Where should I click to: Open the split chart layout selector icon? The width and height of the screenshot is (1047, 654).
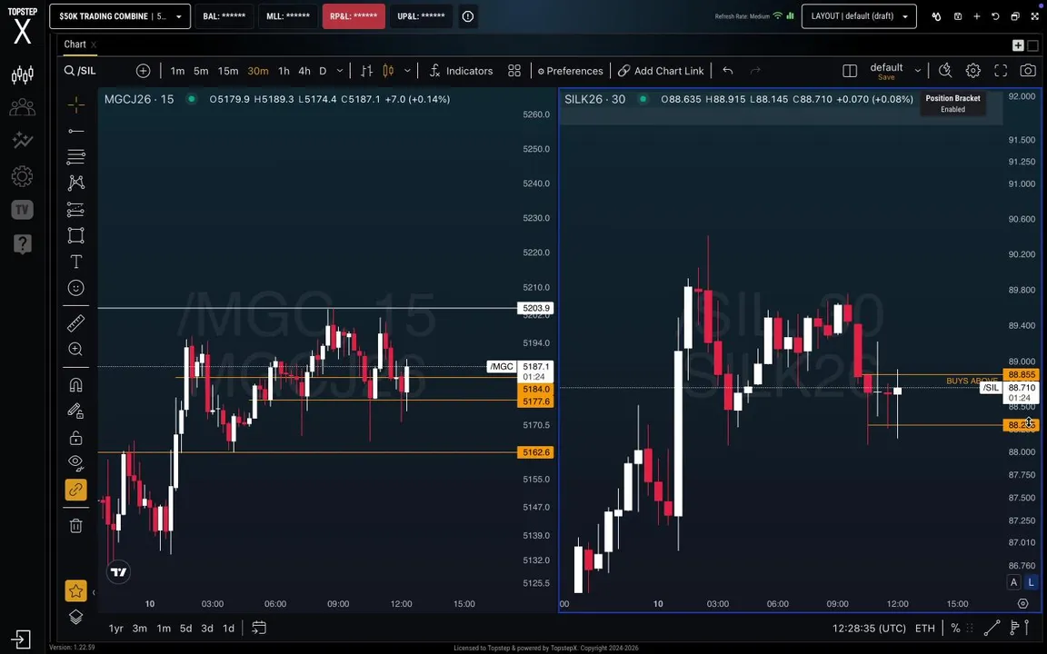pos(850,71)
